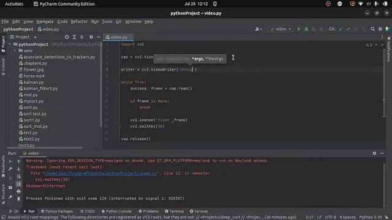Open the Terminal tool window
The width and height of the screenshot is (392, 220).
174,211
